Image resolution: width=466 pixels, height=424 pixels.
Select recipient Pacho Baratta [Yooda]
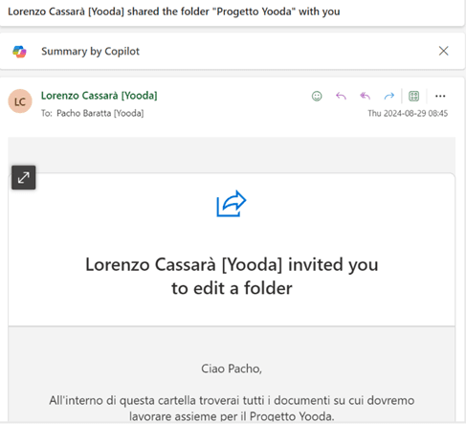click(x=100, y=113)
